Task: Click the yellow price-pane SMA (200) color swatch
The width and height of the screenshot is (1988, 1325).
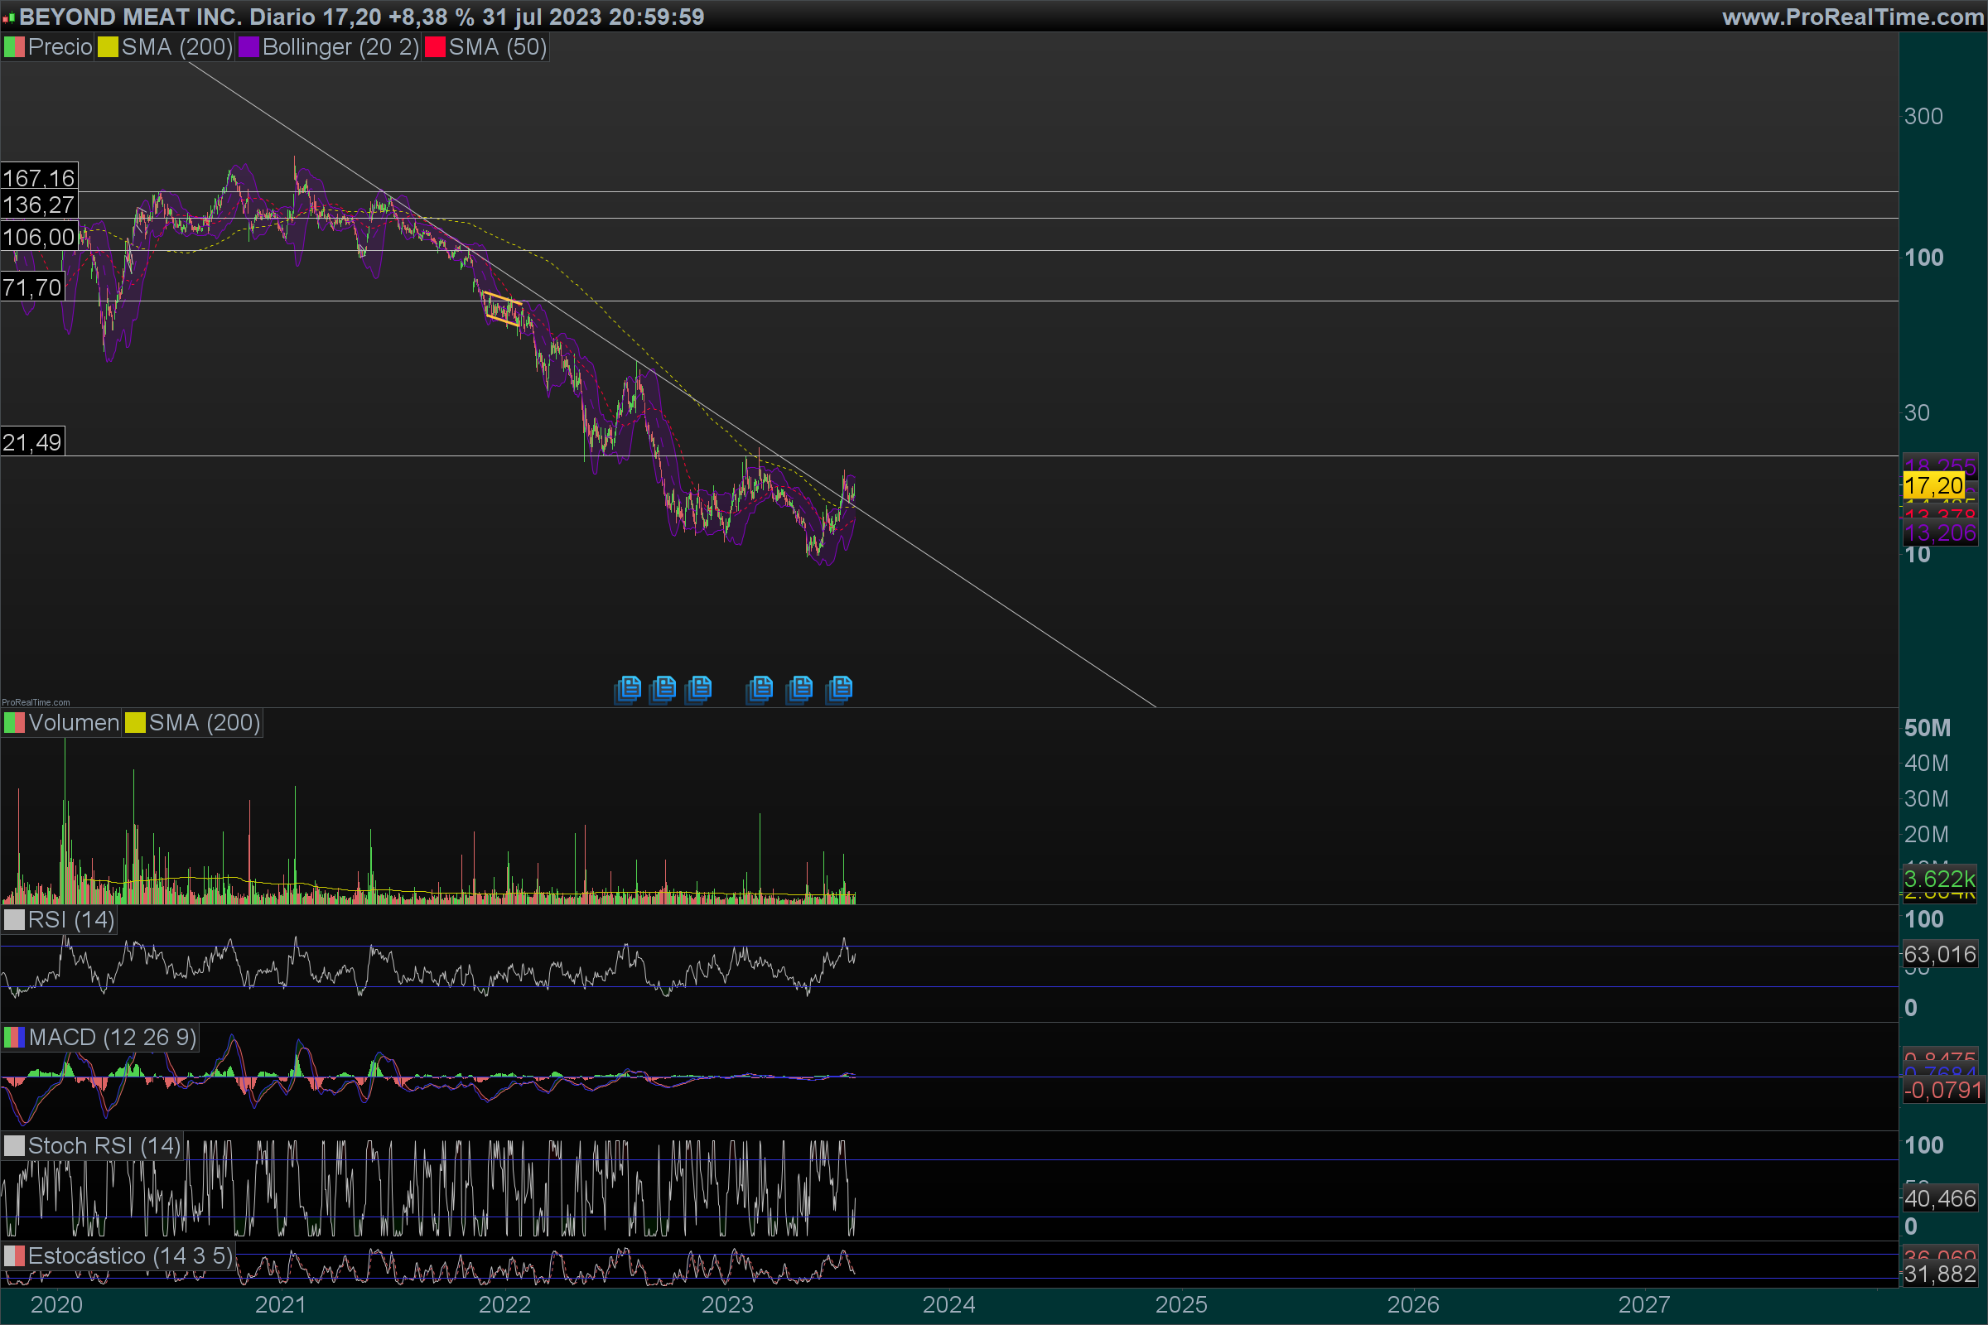Action: coord(108,47)
